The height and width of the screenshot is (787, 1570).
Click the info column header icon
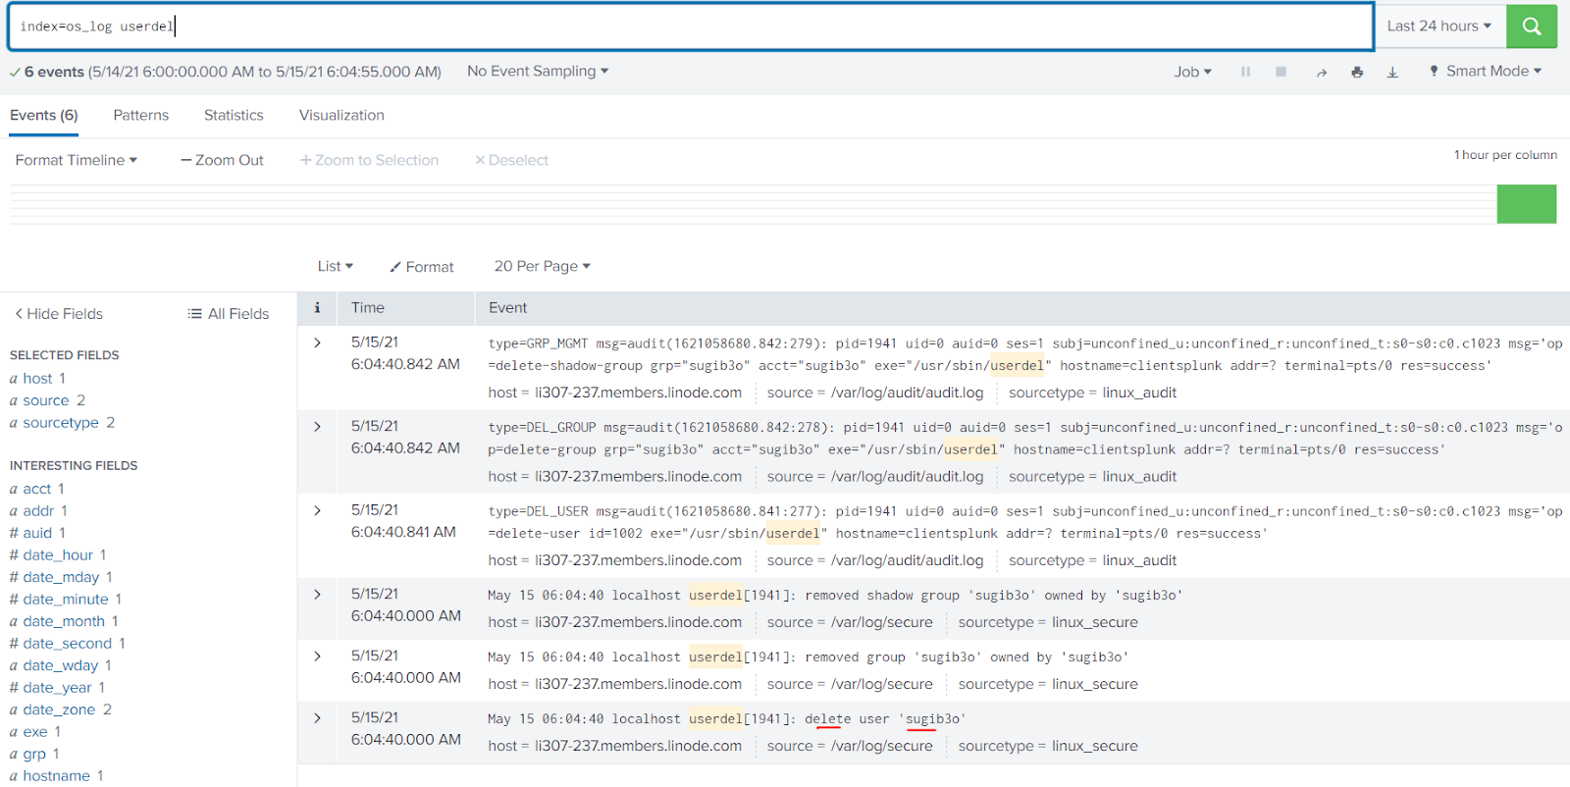point(317,307)
